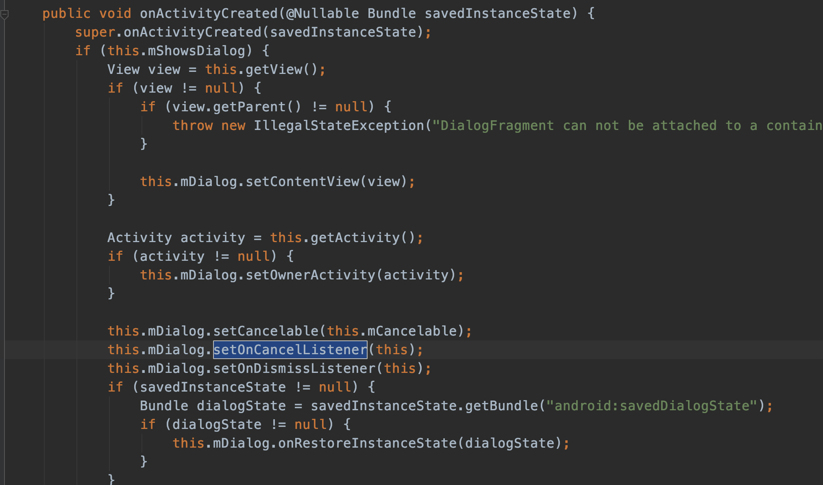Click the setContentView method call
The width and height of the screenshot is (823, 485).
coord(302,182)
